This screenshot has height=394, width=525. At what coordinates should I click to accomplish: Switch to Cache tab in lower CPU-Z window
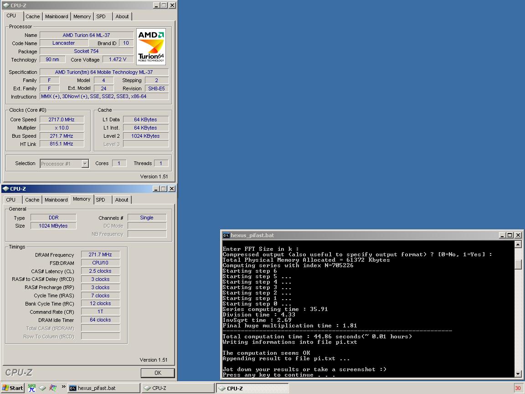pos(32,200)
